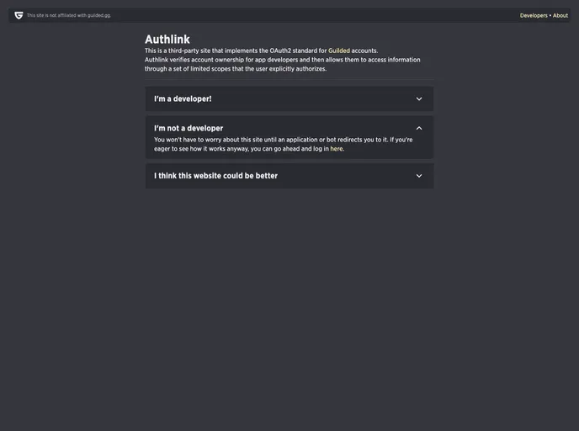Expand the "website could be better" chevron arrow
This screenshot has width=579, height=431.
(x=419, y=176)
